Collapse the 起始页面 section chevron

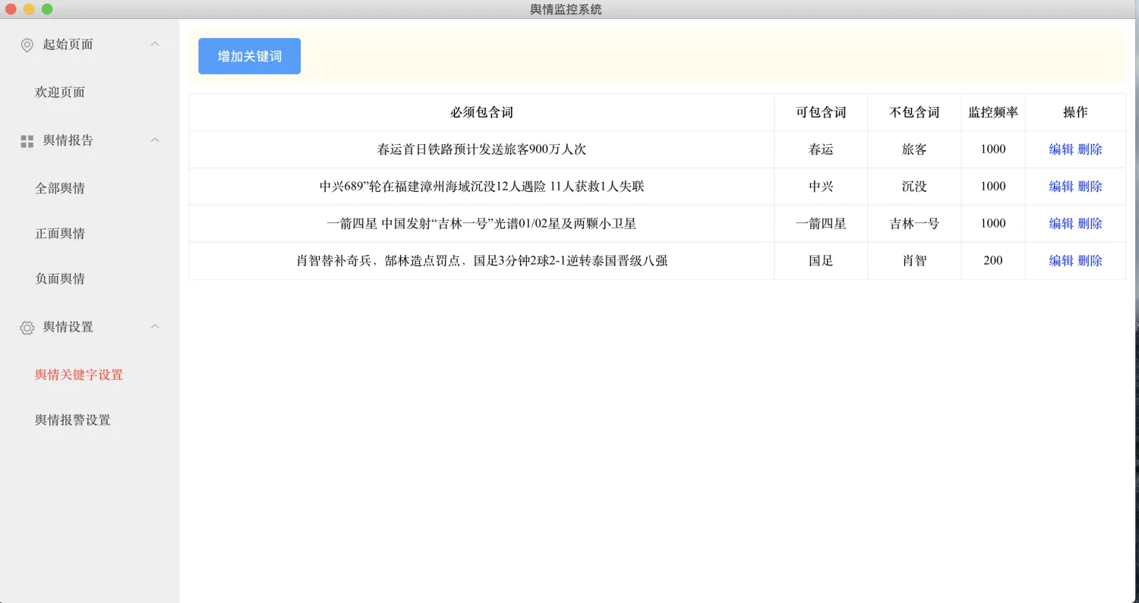(x=155, y=44)
